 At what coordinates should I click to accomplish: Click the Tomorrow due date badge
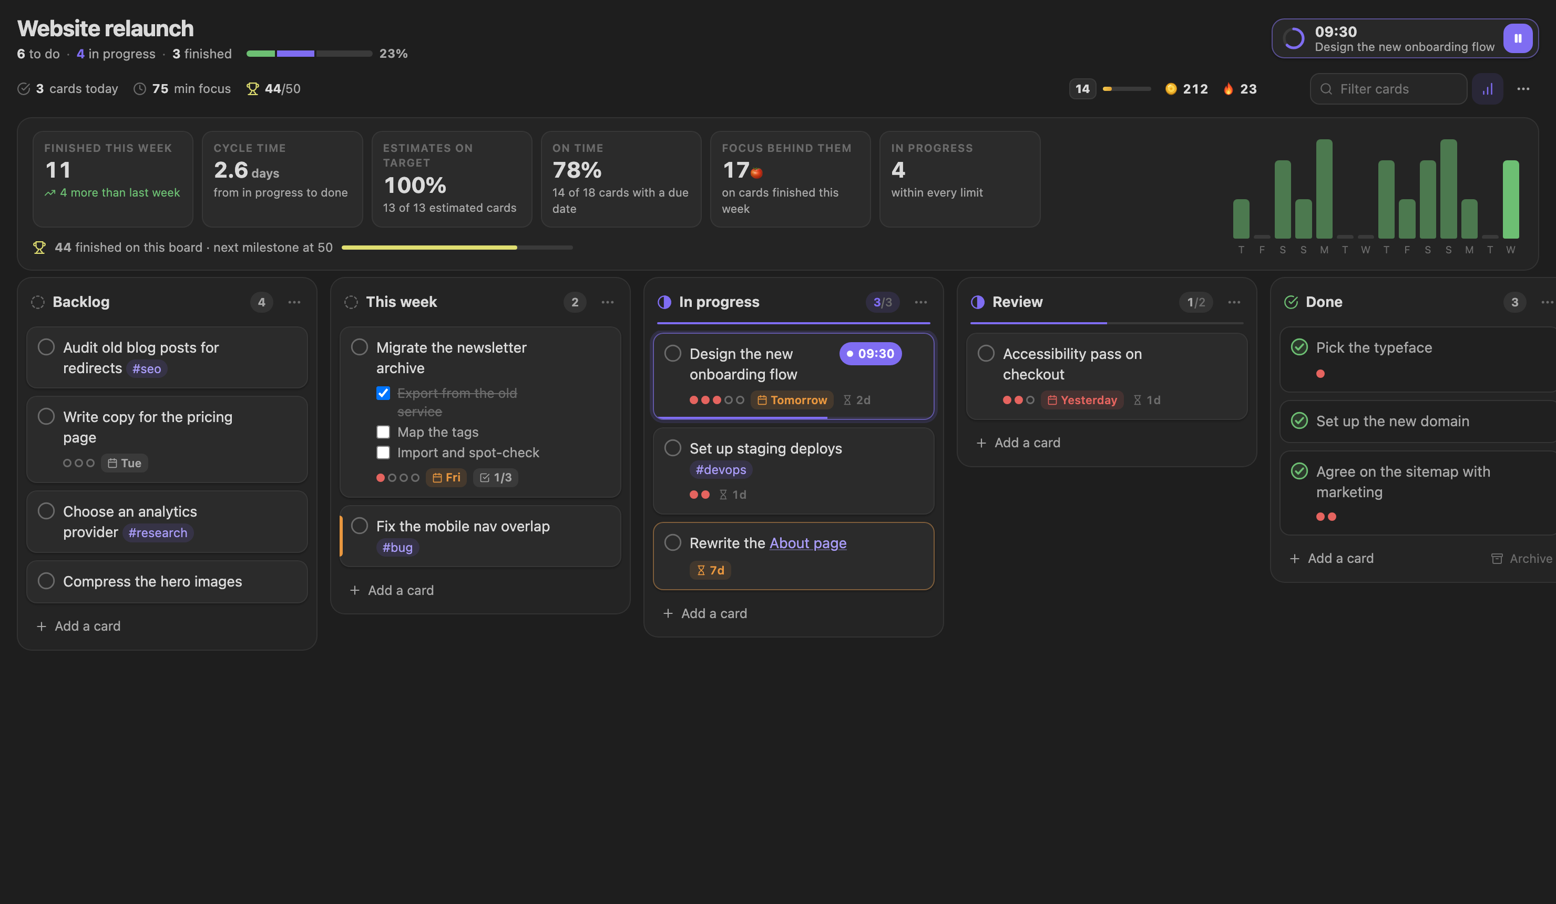pyautogui.click(x=792, y=400)
